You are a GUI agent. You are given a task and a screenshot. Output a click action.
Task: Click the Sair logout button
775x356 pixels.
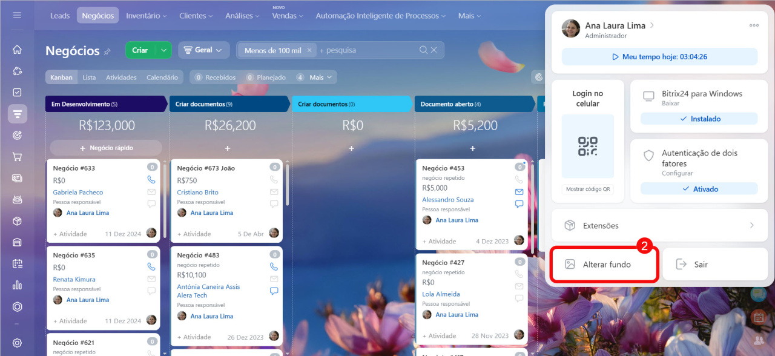715,265
